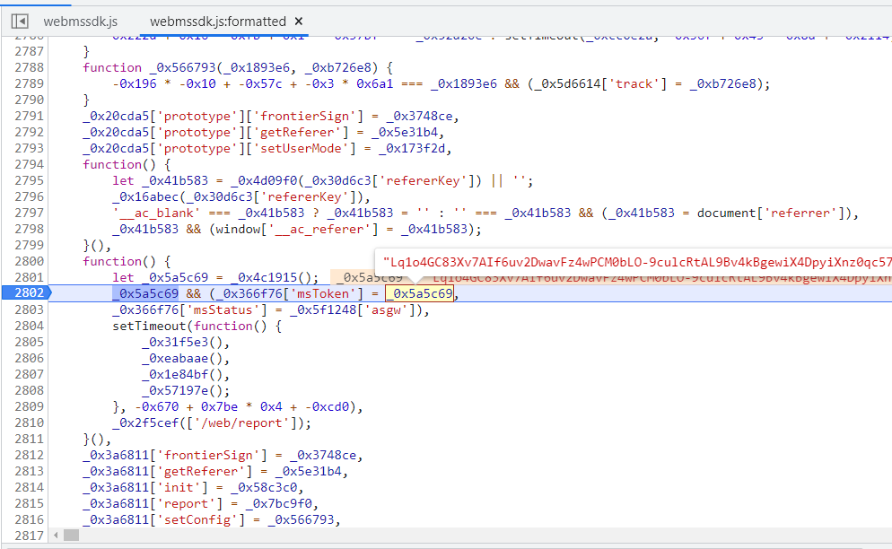
Task: Toggle the file navigator sidebar icon
Action: point(20,22)
